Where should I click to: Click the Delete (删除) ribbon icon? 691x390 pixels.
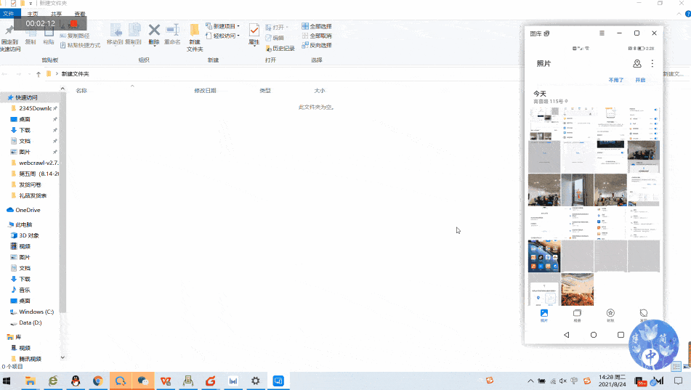[154, 31]
